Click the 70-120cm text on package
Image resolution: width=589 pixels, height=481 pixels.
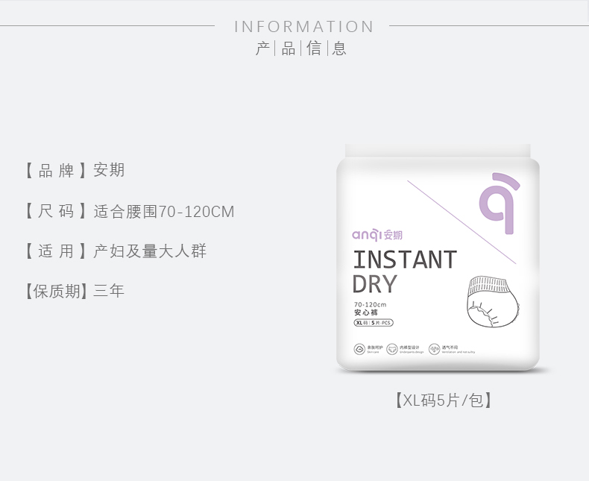pos(369,305)
